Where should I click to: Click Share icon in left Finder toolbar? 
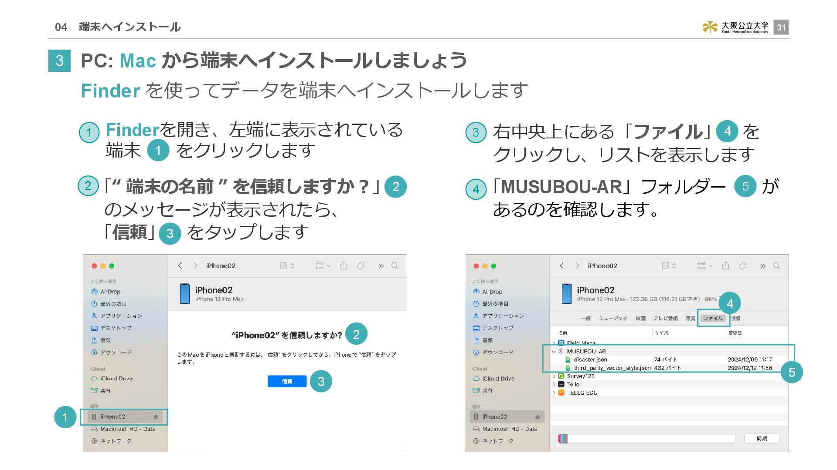344,265
